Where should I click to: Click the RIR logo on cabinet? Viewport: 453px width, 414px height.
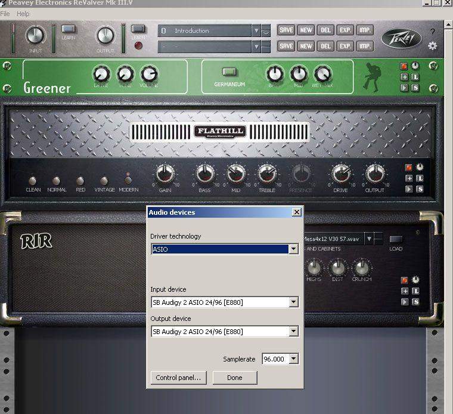[36, 241]
